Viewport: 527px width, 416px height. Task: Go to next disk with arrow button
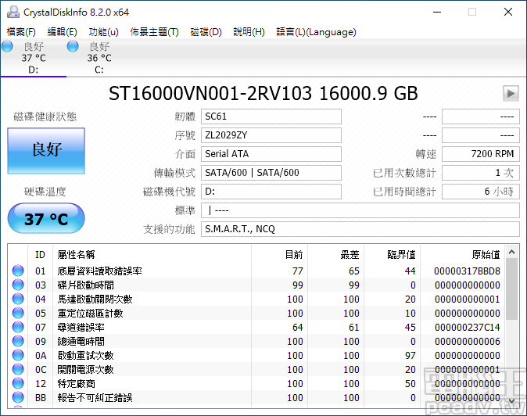point(511,93)
